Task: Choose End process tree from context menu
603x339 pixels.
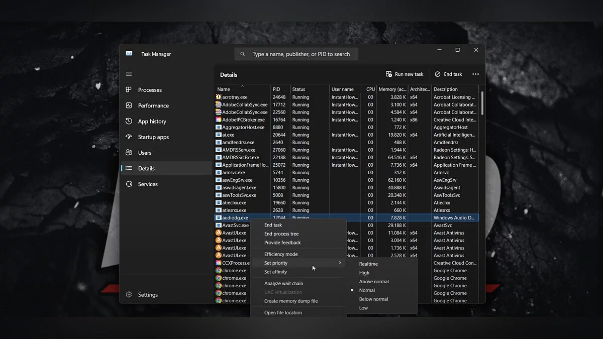Action: [x=281, y=234]
